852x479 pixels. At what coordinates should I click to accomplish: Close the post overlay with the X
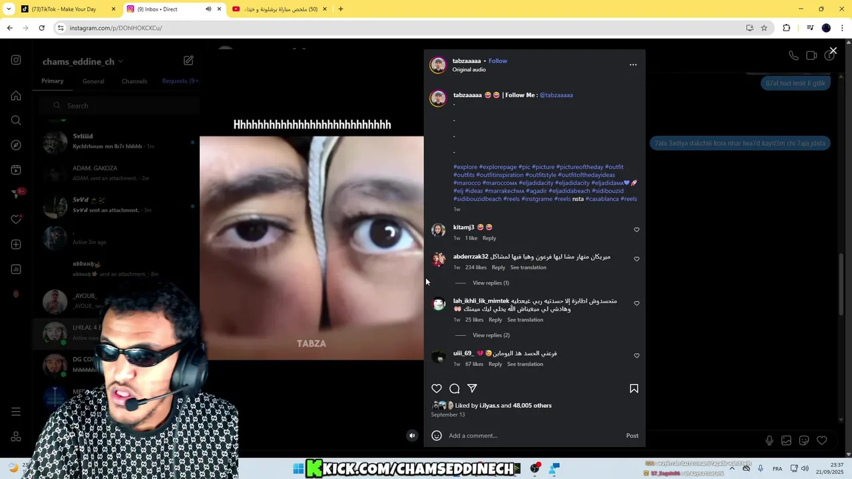point(833,51)
